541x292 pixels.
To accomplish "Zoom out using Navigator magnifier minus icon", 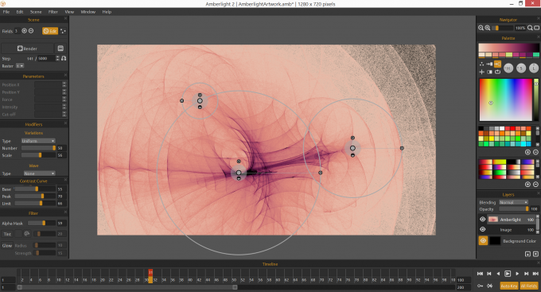I will point(481,28).
